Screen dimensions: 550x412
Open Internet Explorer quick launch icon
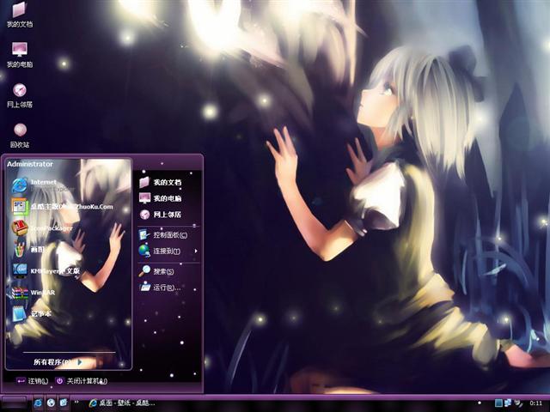click(38, 403)
